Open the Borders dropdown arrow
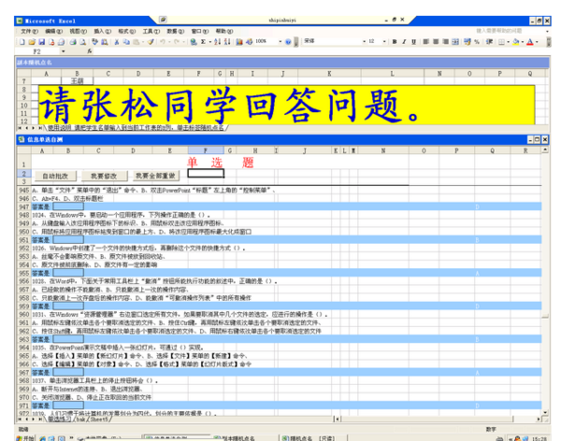The height and width of the screenshot is (441, 561). (x=508, y=42)
